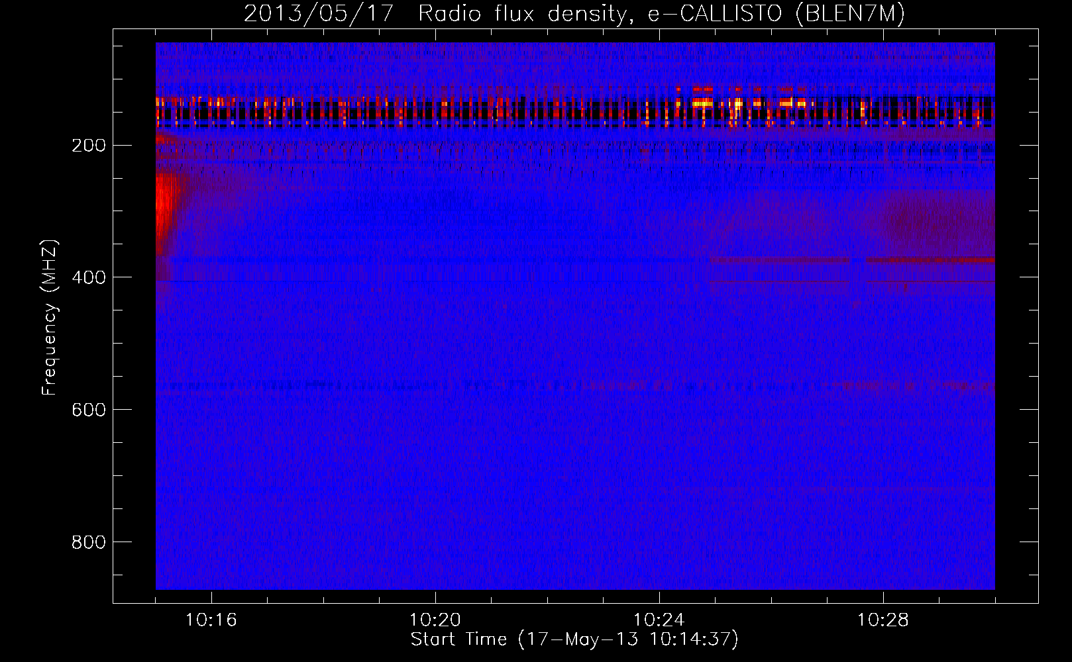Screen dimensions: 1072x662
Task: Click the 'Frequency (MHZ)' axis label
Action: coord(50,318)
